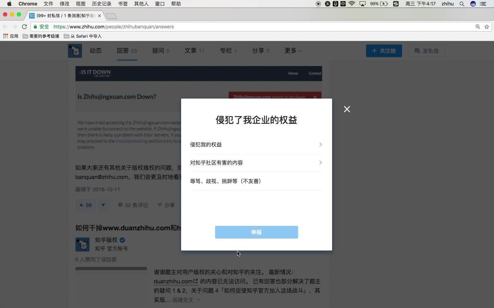Go back with the browser back arrow

click(x=5, y=27)
